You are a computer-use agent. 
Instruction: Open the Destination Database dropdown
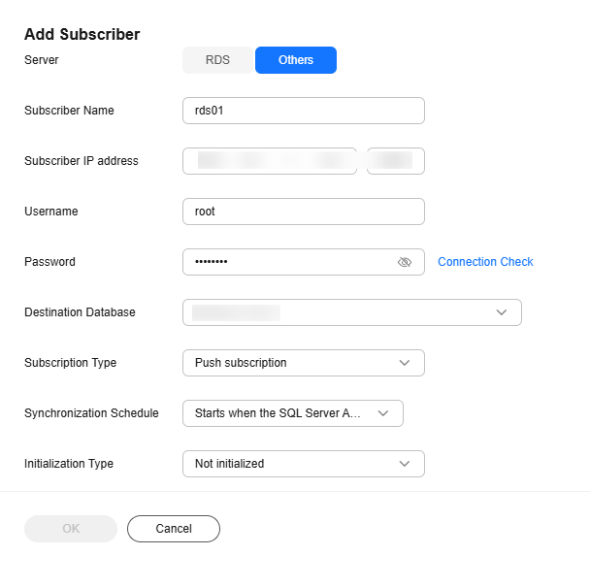point(352,312)
